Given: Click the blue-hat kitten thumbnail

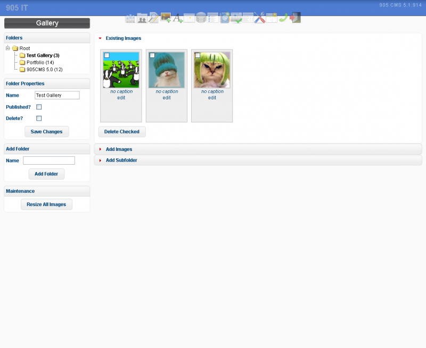Looking at the screenshot, I should pyautogui.click(x=167, y=70).
